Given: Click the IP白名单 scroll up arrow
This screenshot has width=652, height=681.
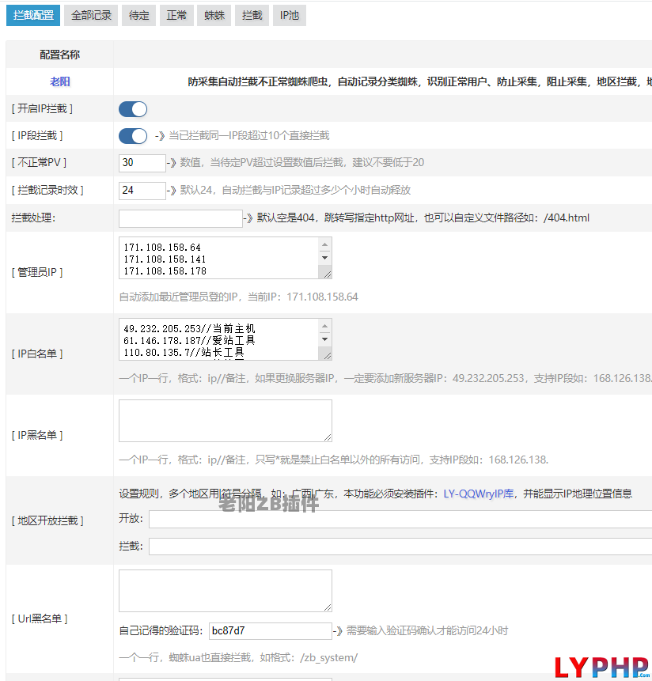Looking at the screenshot, I should [324, 326].
